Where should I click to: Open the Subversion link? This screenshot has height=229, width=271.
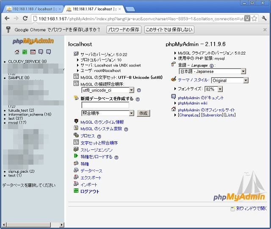[212, 115]
